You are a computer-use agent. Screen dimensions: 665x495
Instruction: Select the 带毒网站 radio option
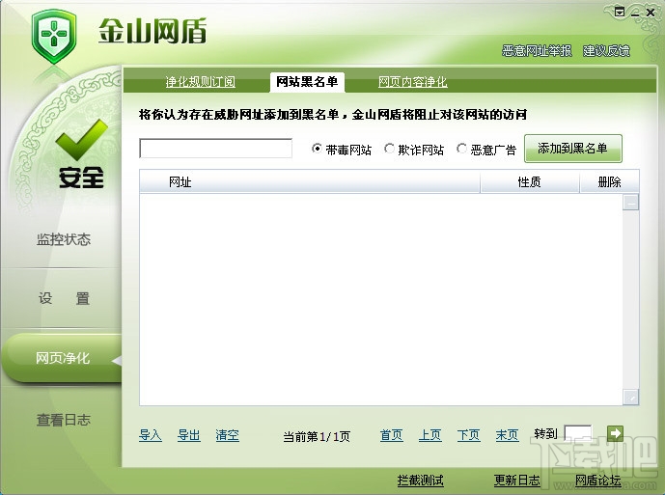(317, 149)
